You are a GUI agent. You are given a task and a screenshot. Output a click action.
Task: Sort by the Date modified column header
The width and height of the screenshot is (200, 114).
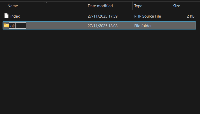[x=100, y=6]
